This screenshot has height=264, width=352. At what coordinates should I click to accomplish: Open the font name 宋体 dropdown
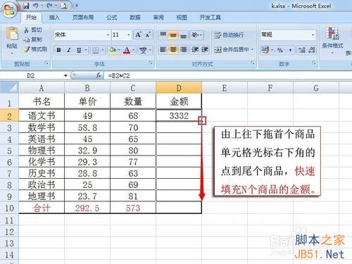[108, 35]
